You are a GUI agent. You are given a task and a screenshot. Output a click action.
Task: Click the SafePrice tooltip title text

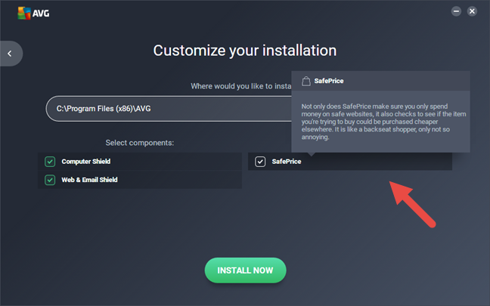click(x=329, y=81)
